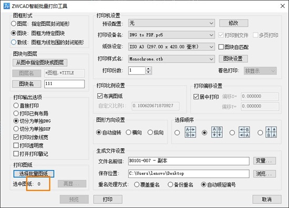
Task: Select radio for right-to-left order
Action: (x=232, y=133)
